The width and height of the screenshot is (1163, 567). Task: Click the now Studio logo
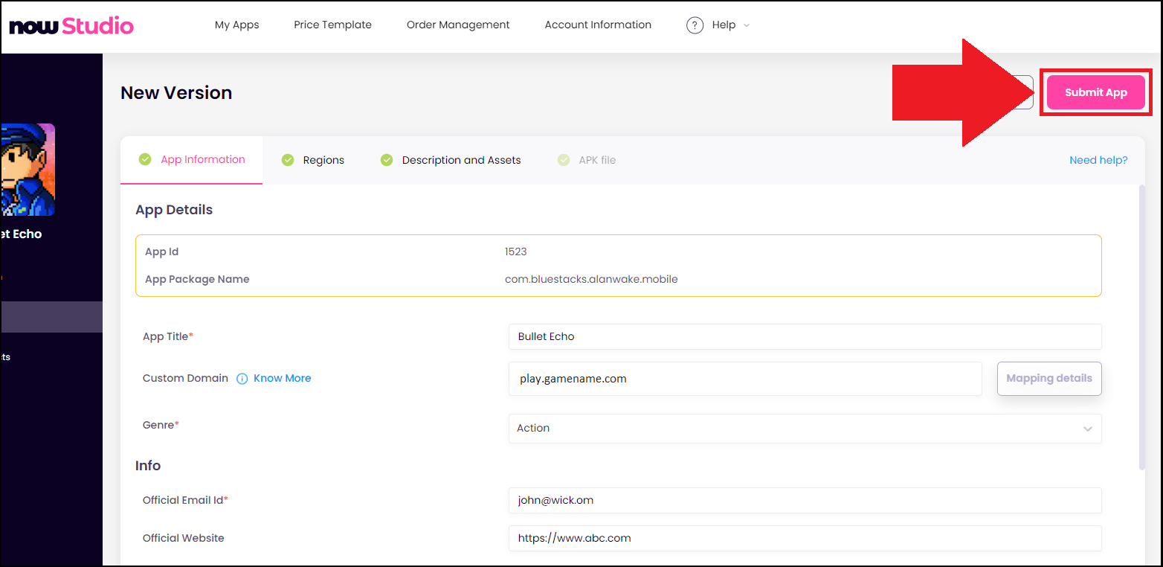point(71,26)
